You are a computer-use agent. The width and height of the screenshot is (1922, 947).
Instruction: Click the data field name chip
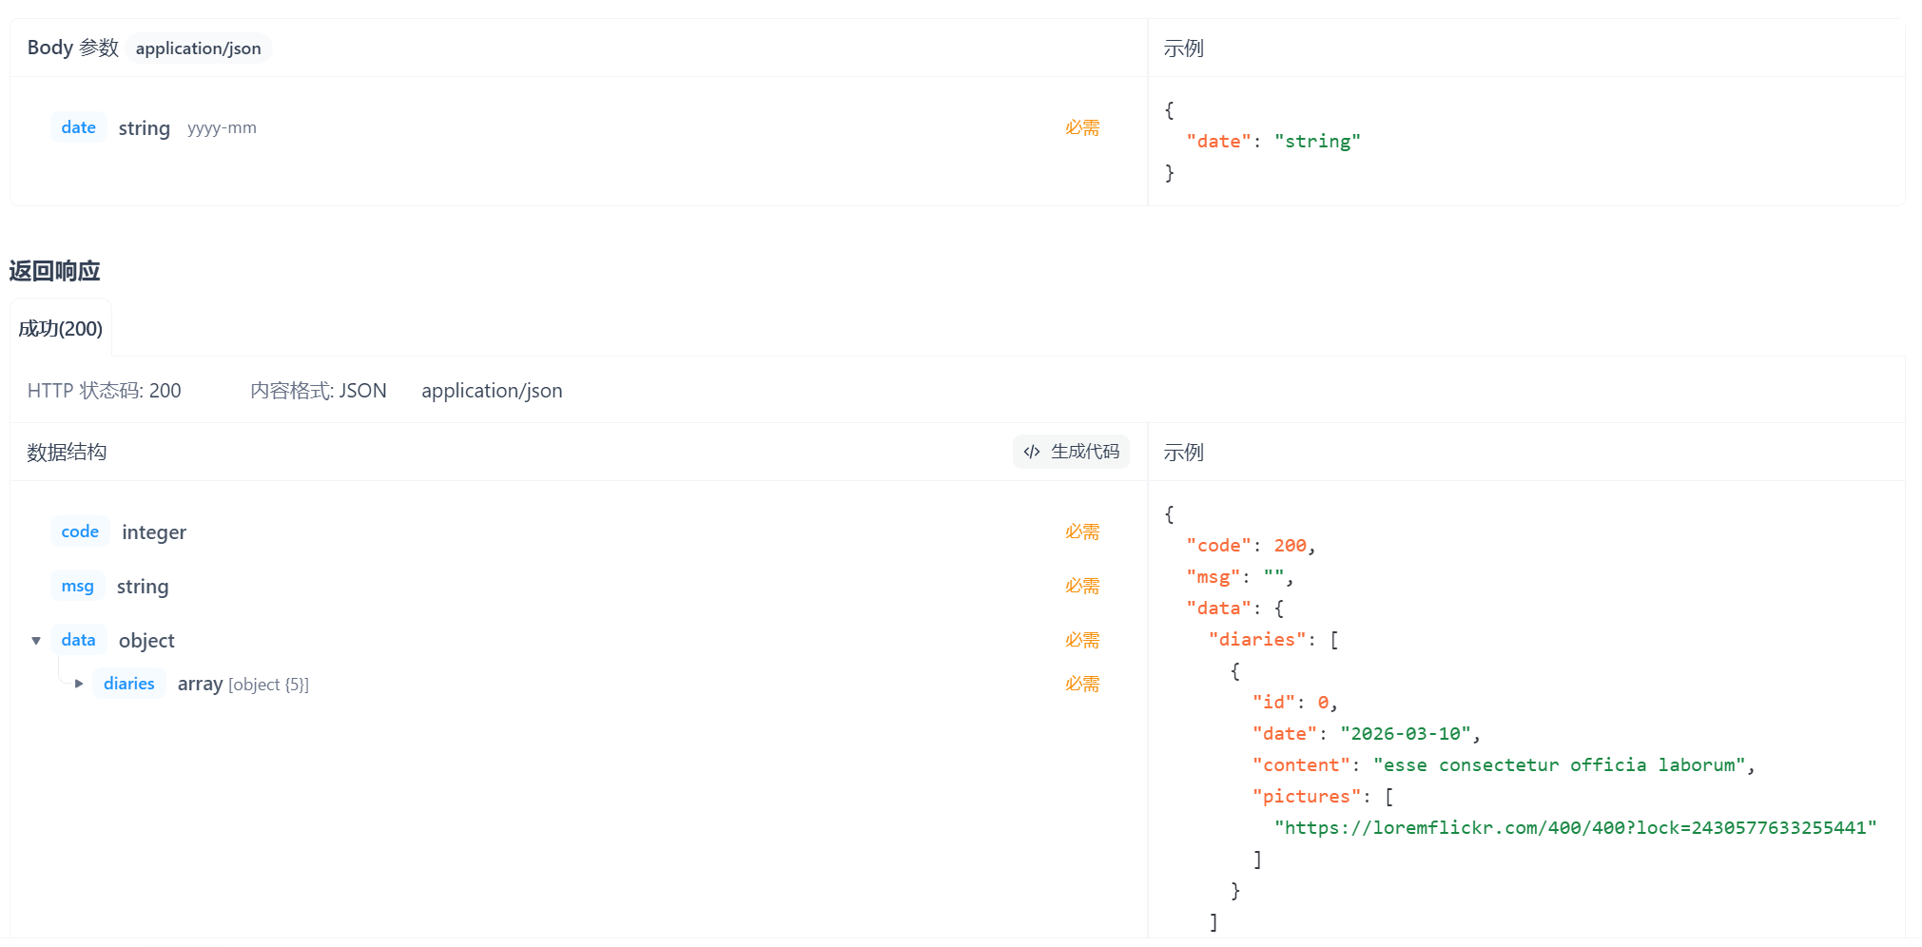78,640
